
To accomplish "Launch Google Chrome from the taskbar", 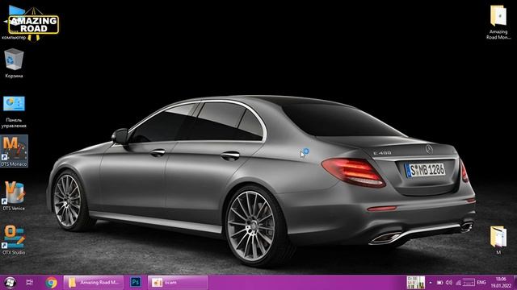I will coord(51,283).
